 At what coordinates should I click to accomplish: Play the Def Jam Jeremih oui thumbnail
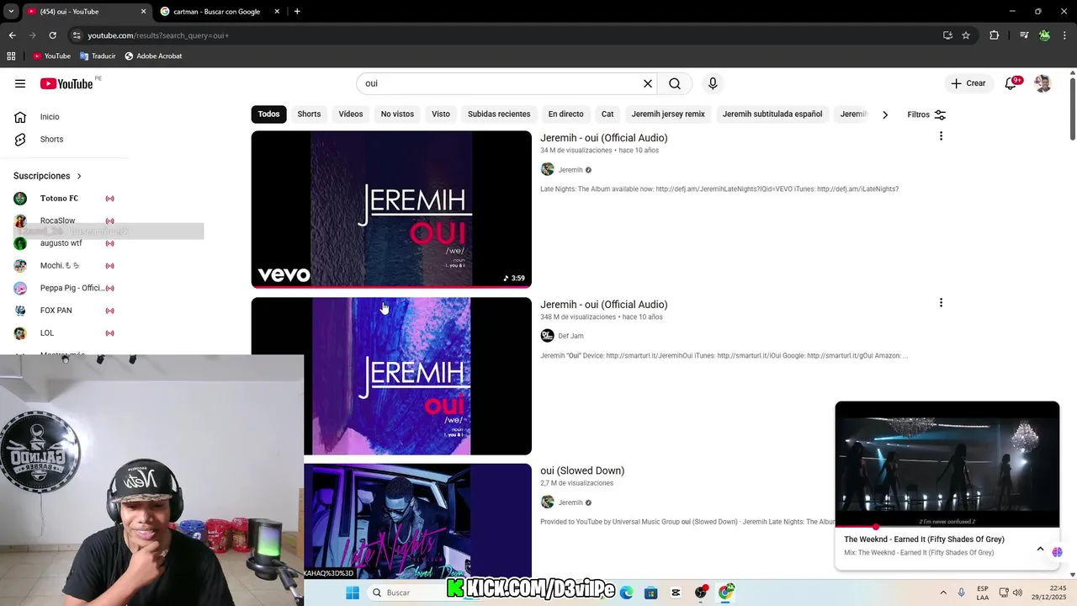click(391, 376)
